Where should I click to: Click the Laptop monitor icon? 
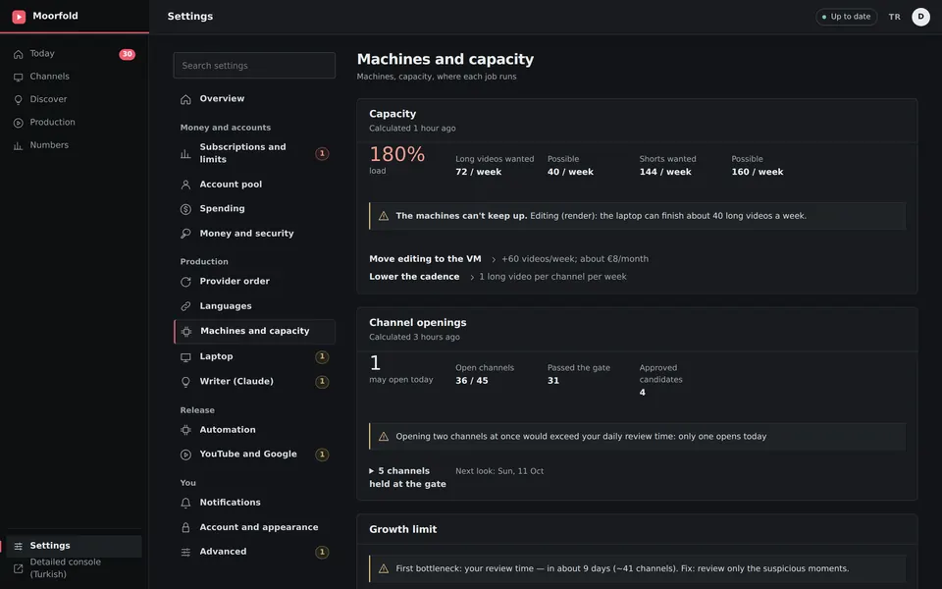pos(185,357)
